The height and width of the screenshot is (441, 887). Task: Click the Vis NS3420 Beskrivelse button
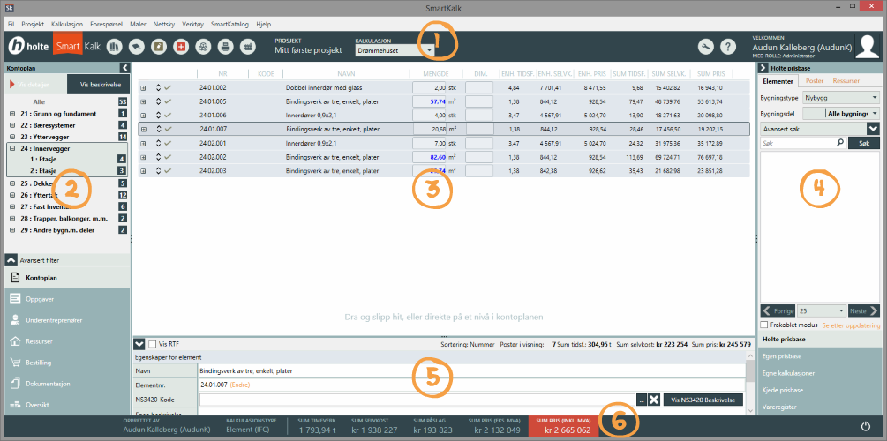703,400
